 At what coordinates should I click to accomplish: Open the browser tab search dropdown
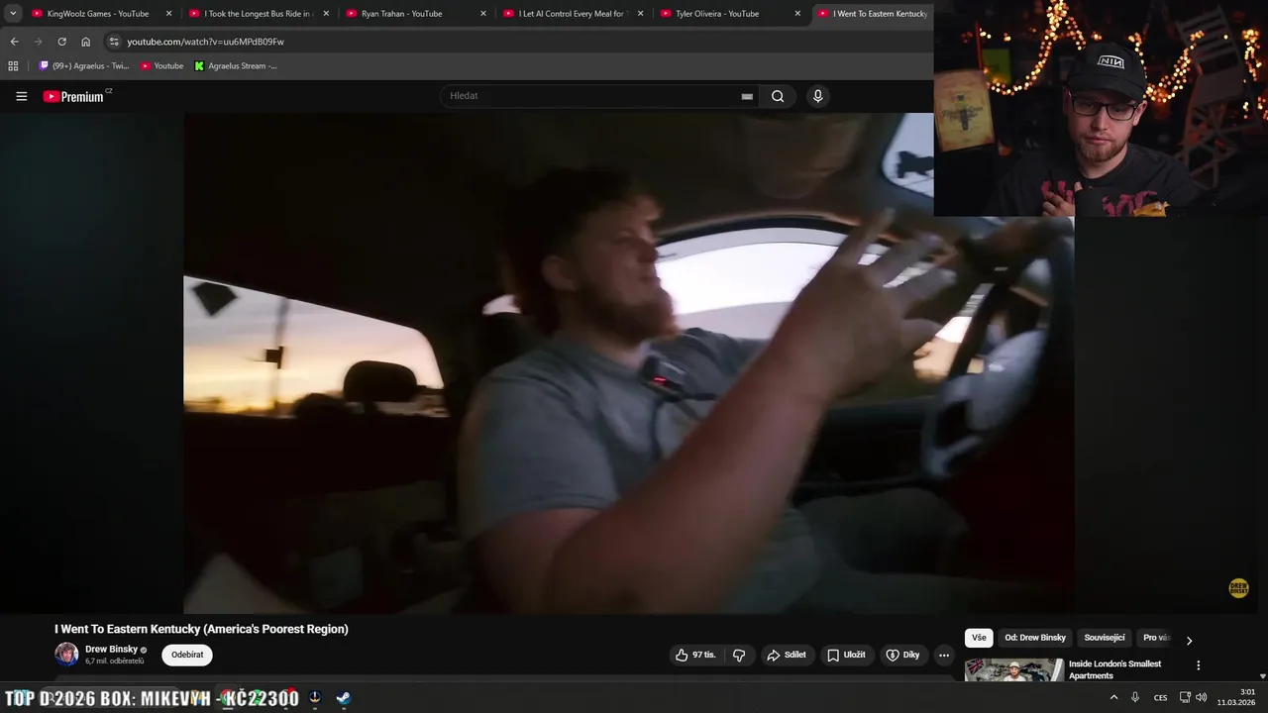click(13, 14)
